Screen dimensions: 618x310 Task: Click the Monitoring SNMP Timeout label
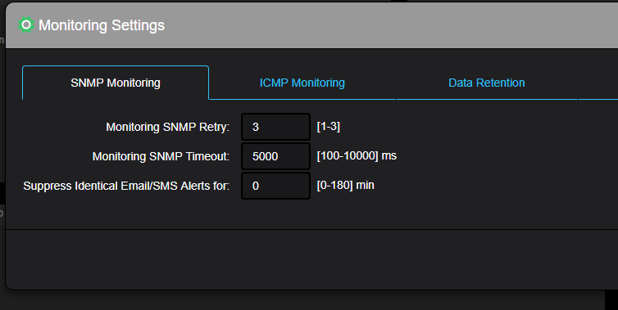coord(161,156)
